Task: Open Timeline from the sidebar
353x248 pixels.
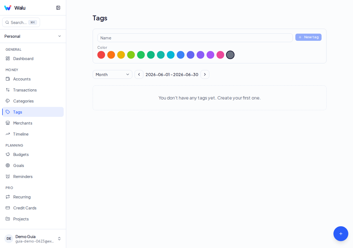Action: [33, 134]
